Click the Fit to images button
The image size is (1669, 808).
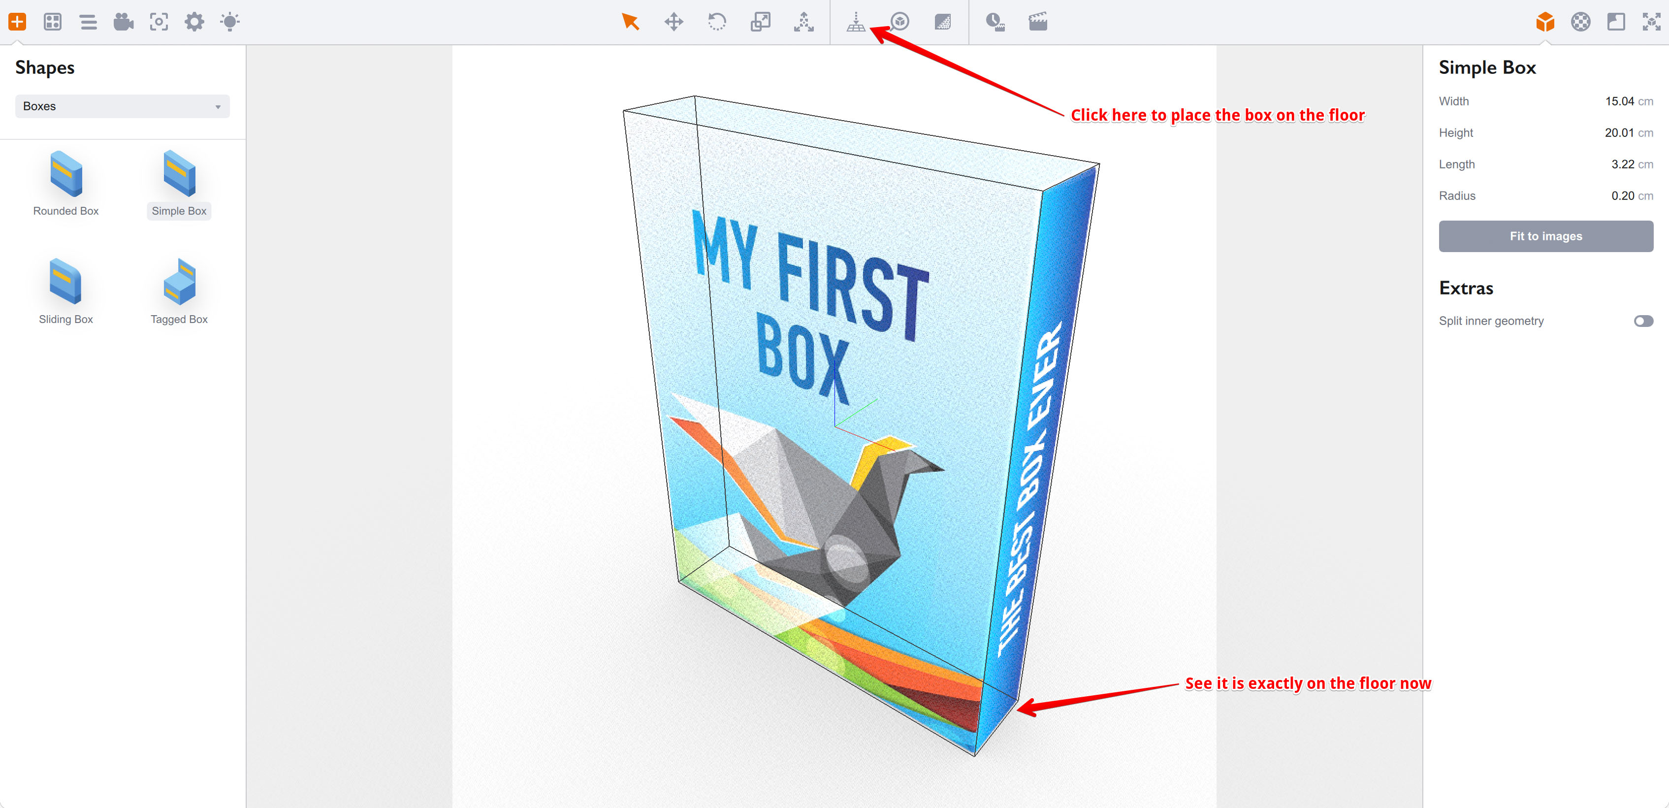pos(1546,236)
